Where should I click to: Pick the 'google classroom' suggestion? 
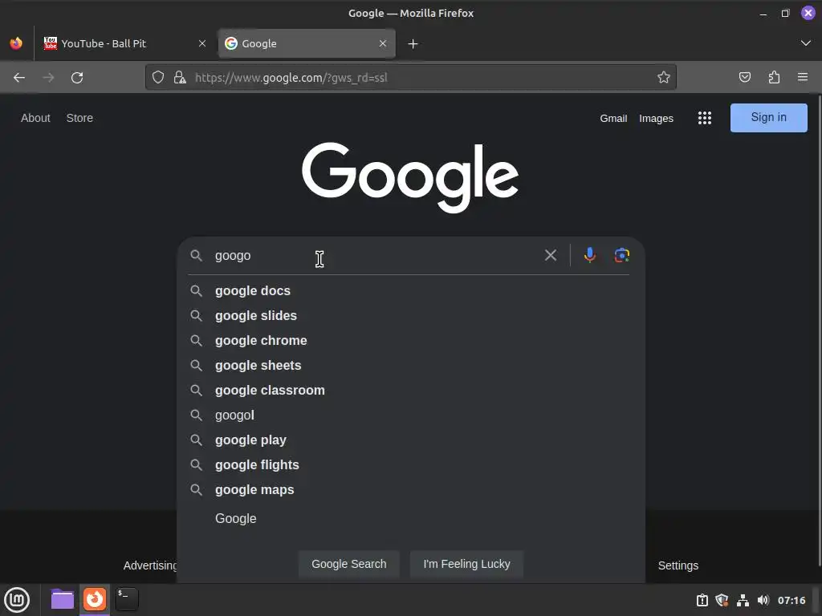(x=410, y=391)
